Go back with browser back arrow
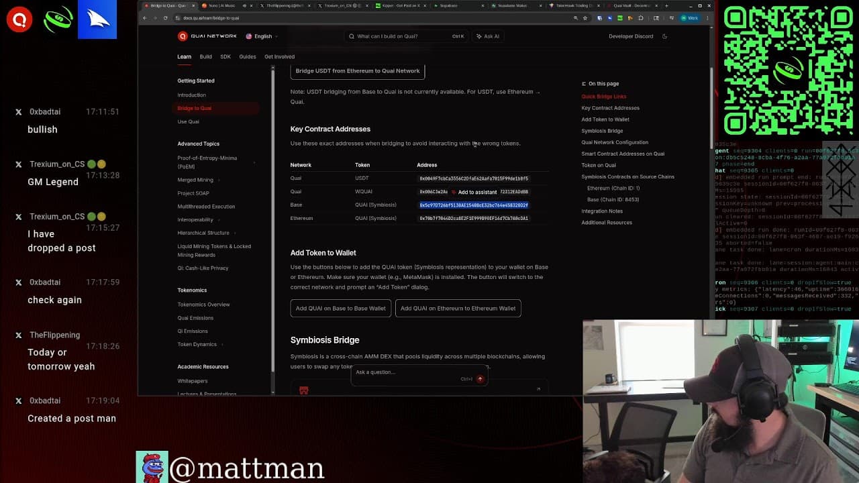Screen dimensions: 859x483 click(x=145, y=18)
